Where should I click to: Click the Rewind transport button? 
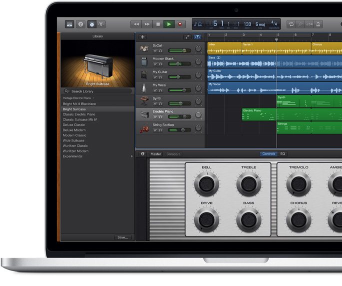[136, 24]
